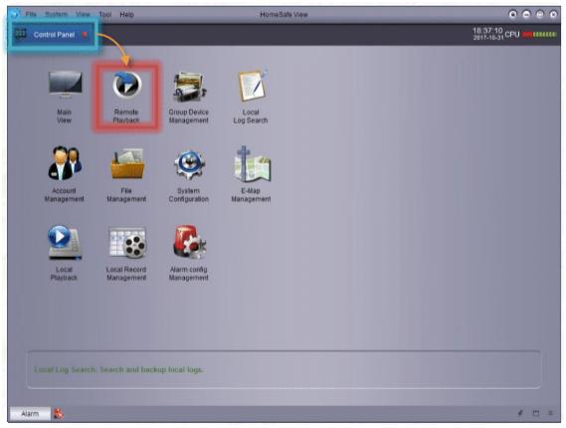
Task: Open the System menu
Action: pyautogui.click(x=56, y=15)
